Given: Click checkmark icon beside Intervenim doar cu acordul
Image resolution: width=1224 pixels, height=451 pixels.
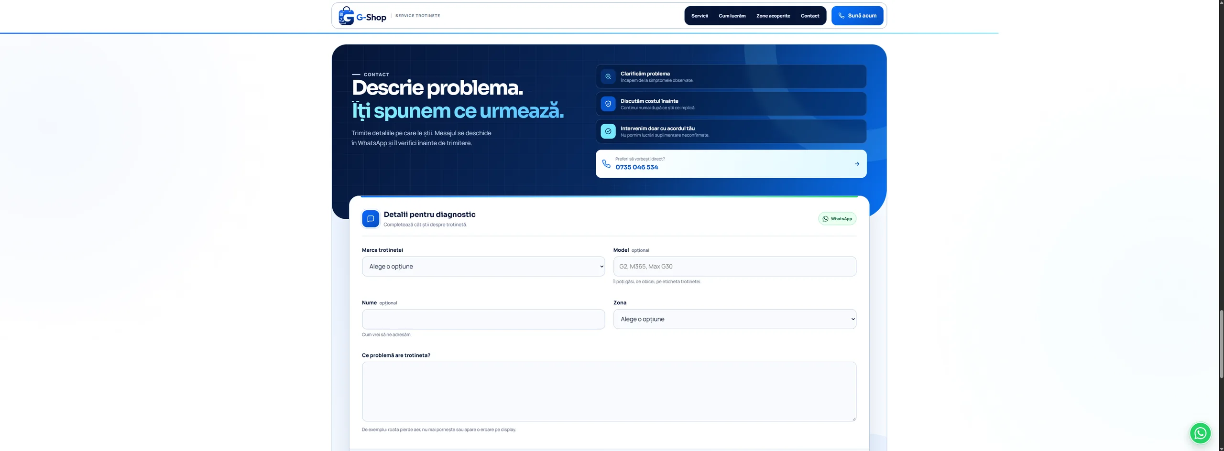Looking at the screenshot, I should click(x=608, y=131).
